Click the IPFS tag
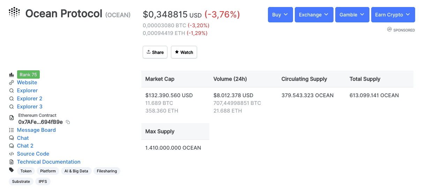 [x=43, y=181]
